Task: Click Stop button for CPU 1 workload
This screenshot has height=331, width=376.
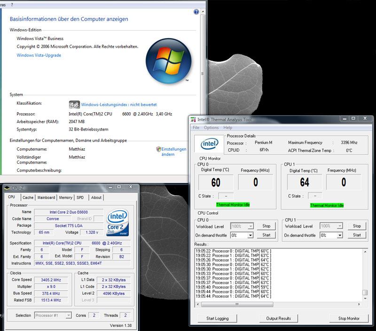Action: pos(357,226)
